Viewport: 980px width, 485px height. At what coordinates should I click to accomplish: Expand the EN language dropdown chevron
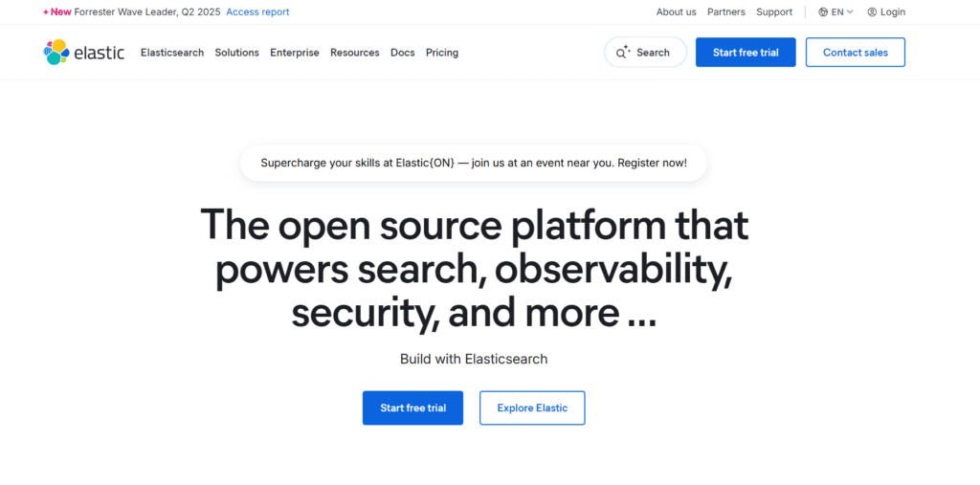tap(850, 12)
